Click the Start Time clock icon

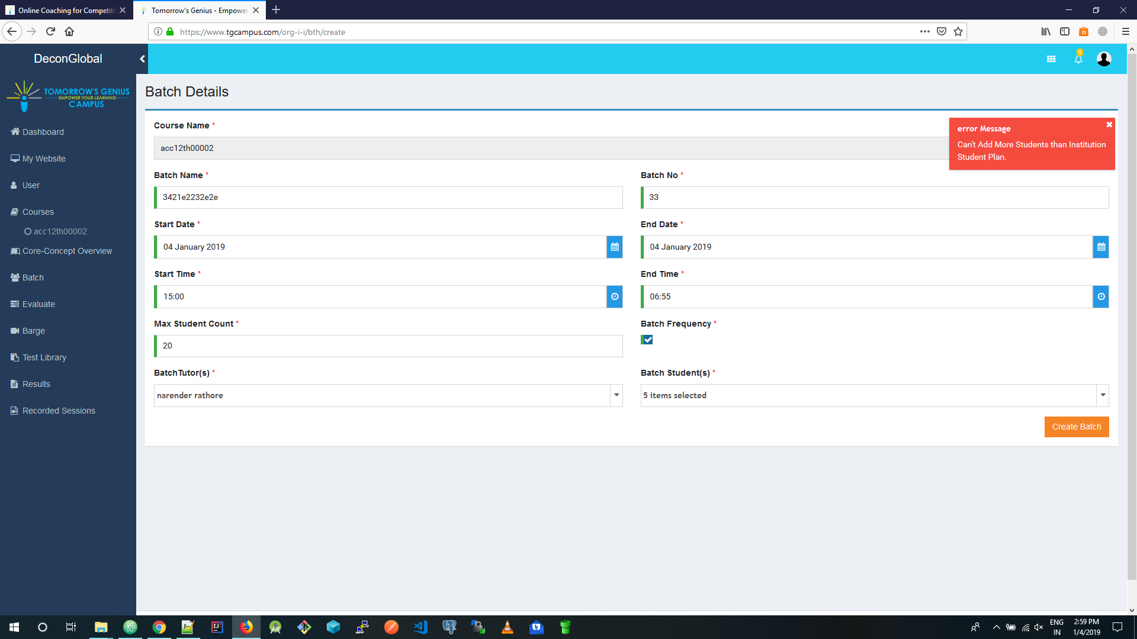pos(615,297)
